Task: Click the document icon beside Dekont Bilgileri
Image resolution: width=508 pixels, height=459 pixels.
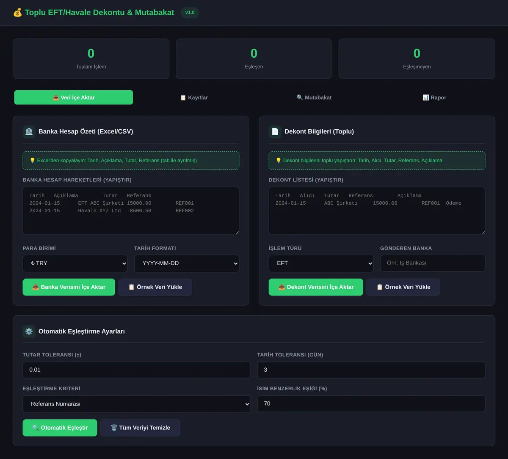Action: click(x=275, y=131)
